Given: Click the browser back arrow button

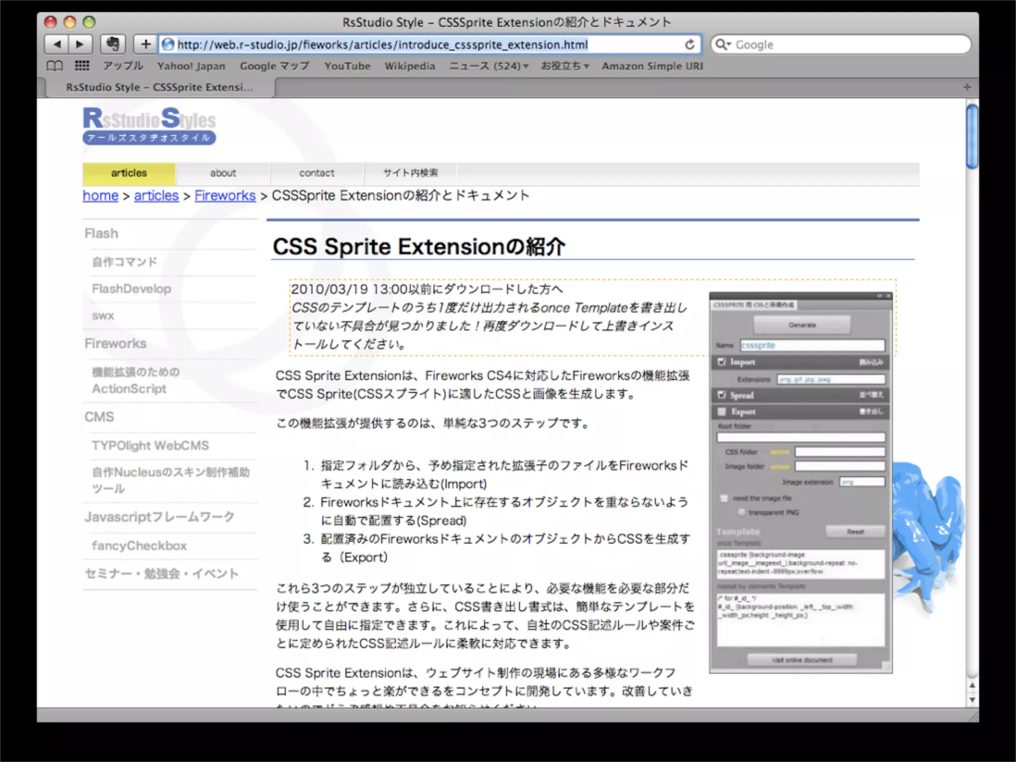Looking at the screenshot, I should (x=57, y=45).
